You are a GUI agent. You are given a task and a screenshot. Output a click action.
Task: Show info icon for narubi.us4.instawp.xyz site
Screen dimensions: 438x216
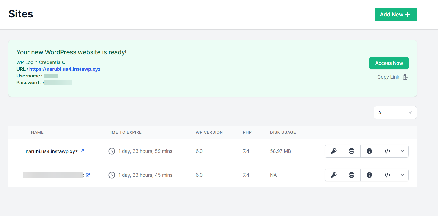pyautogui.click(x=369, y=151)
